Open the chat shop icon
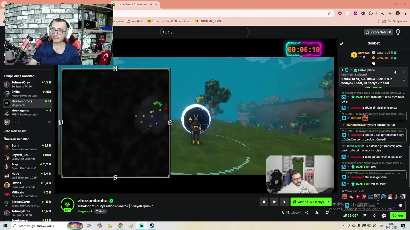 pyautogui.click(x=365, y=216)
